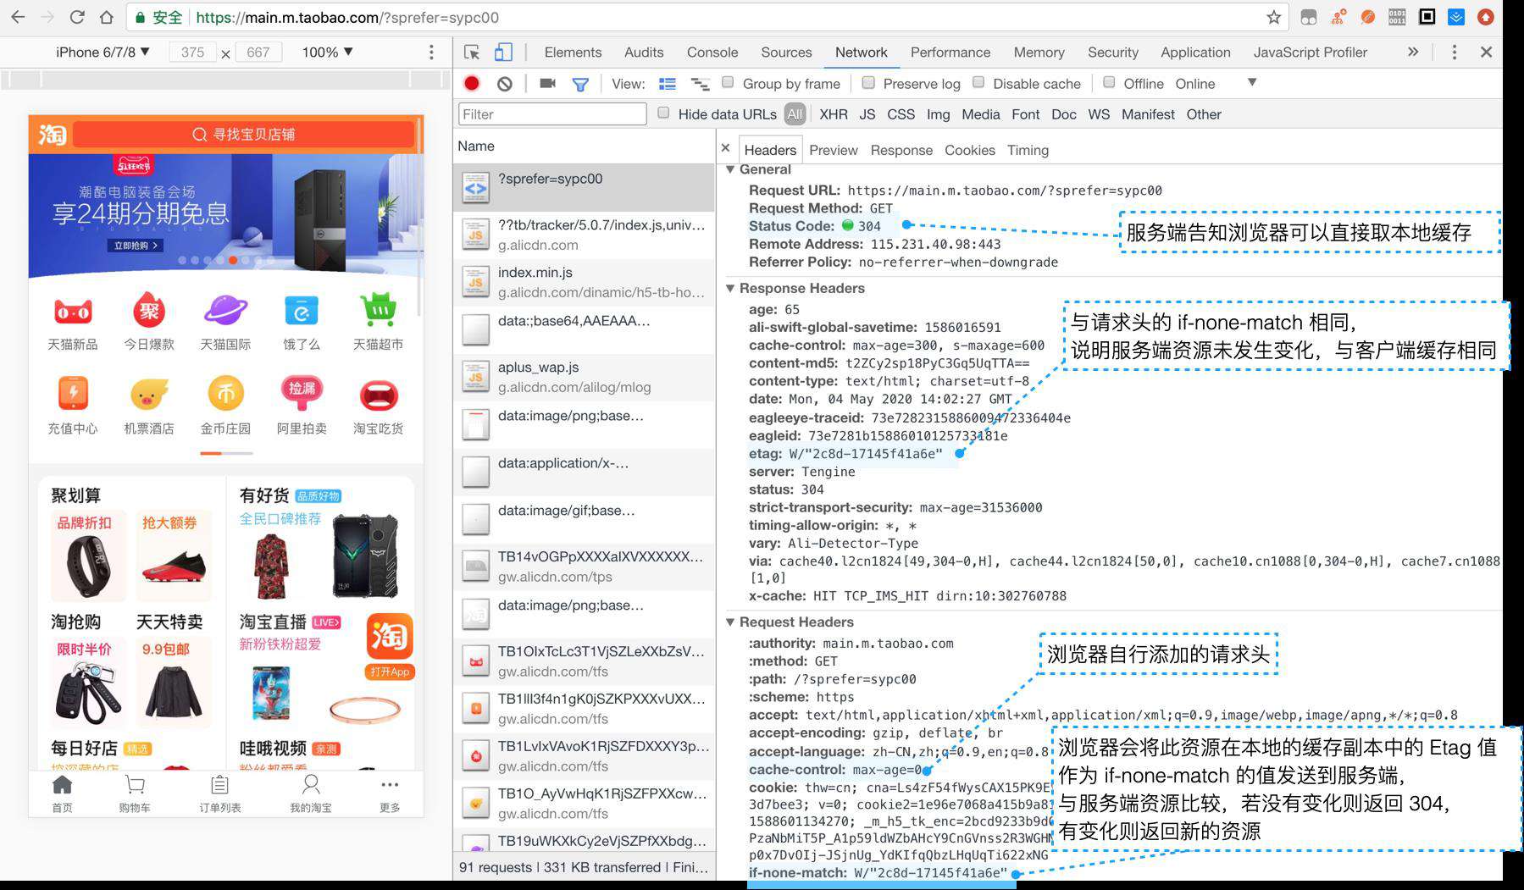Viewport: 1524px width, 890px height.
Task: Stop recording network log red button
Action: tap(472, 83)
